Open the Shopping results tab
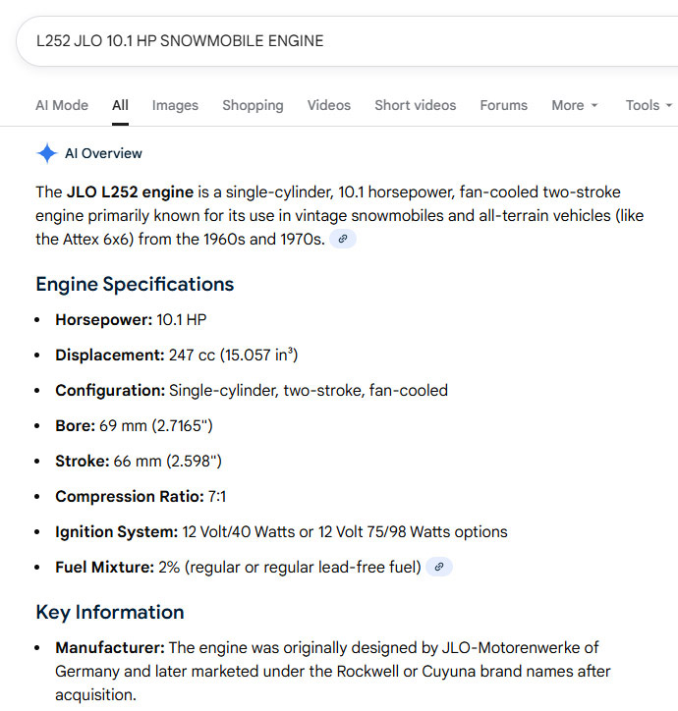The width and height of the screenshot is (678, 711). (253, 105)
